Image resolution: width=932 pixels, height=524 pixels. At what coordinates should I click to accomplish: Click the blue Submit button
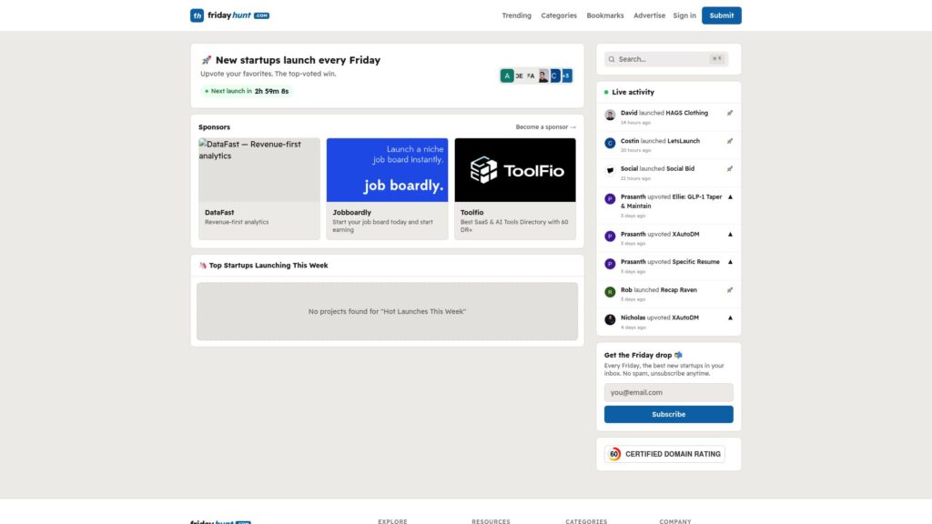[721, 15]
